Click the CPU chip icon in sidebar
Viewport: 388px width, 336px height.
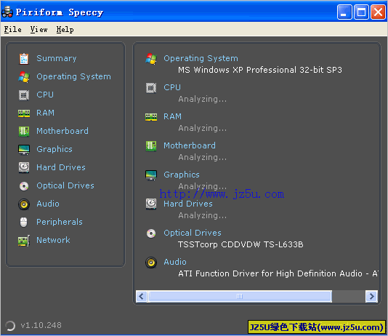tap(24, 95)
